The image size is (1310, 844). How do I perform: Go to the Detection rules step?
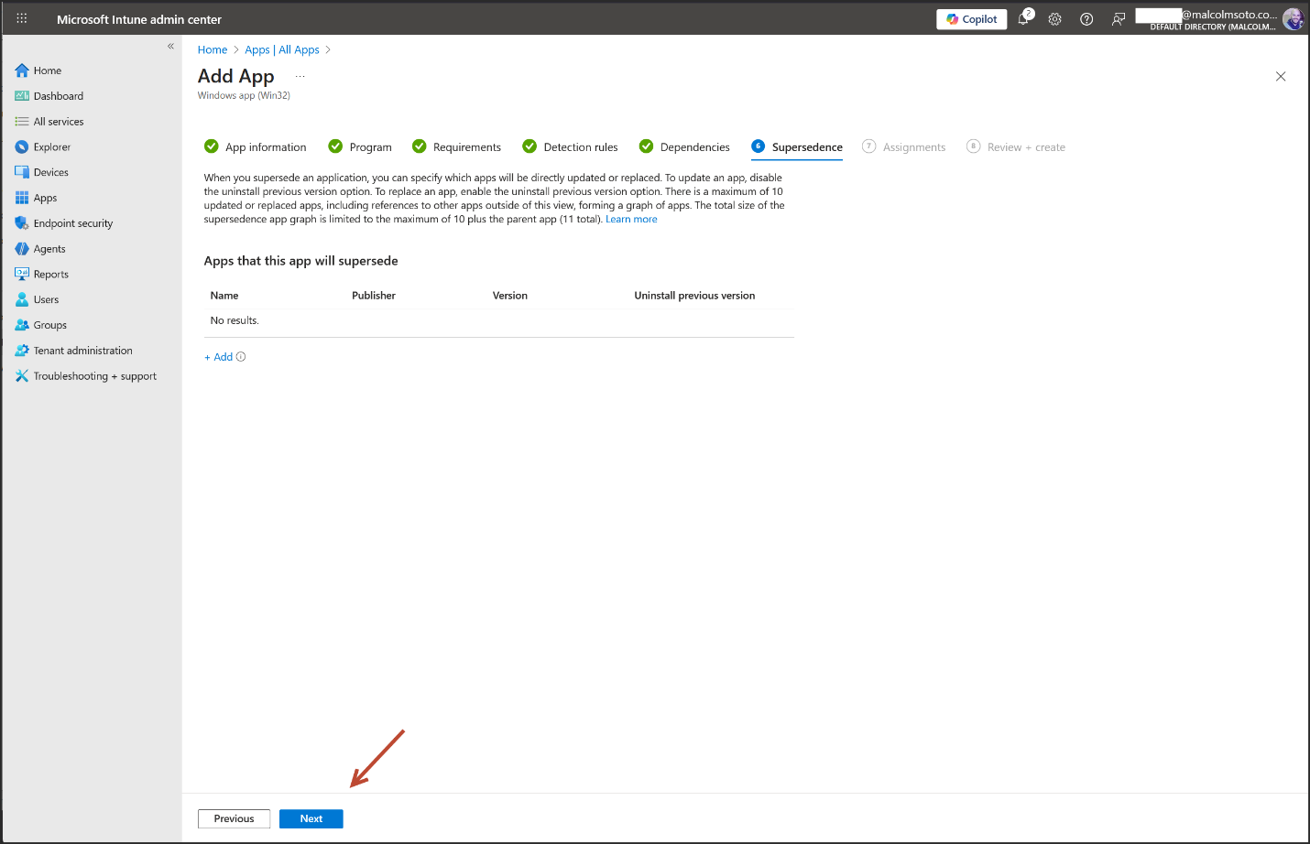point(580,147)
